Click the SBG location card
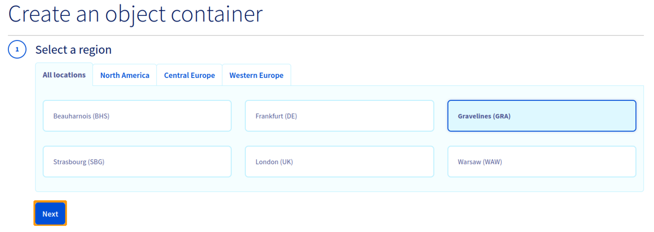Image resolution: width=654 pixels, height=232 pixels. [x=137, y=162]
